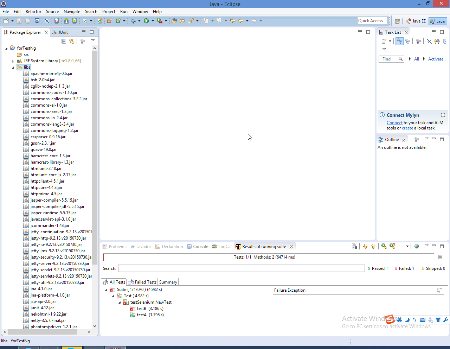Click the New Java Class icon
The height and width of the screenshot is (349, 450).
118,21
